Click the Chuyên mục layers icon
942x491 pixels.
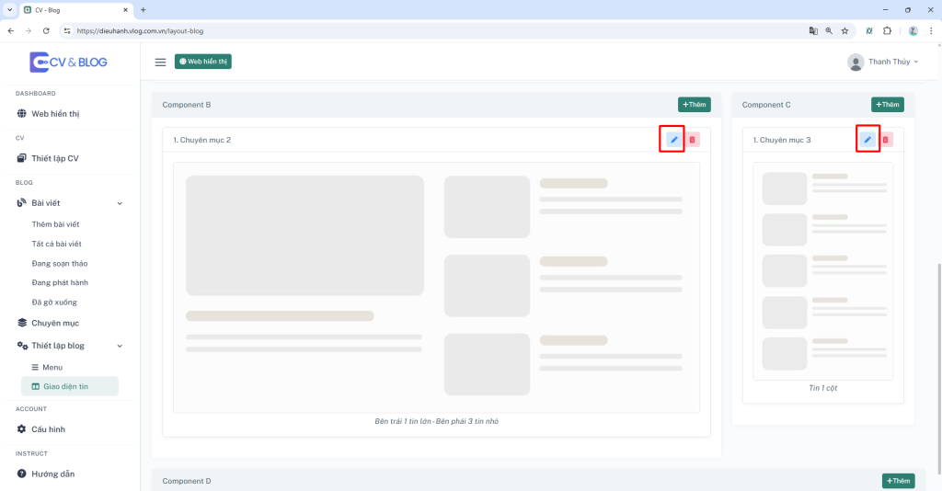22,323
